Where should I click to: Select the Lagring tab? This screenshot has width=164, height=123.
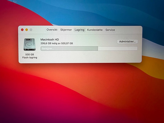point(79,30)
